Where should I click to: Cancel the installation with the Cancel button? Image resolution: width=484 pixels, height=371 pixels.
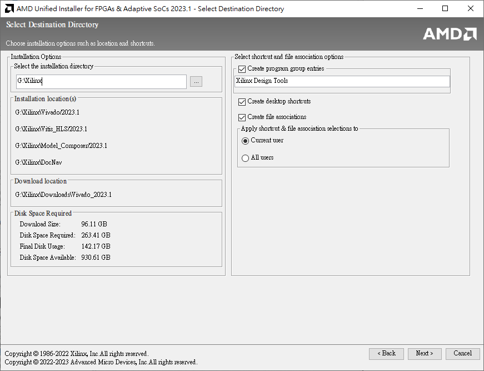coord(462,353)
